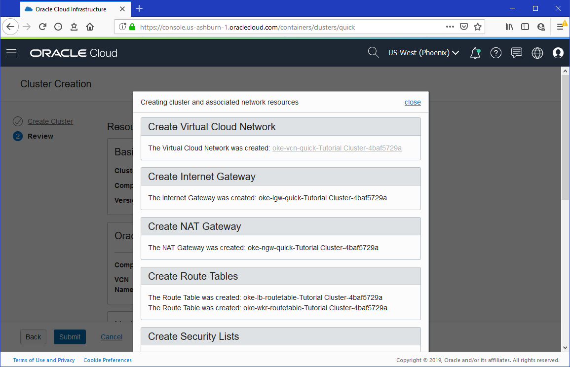Click the Submit button
The height and width of the screenshot is (367, 570).
(x=70, y=337)
